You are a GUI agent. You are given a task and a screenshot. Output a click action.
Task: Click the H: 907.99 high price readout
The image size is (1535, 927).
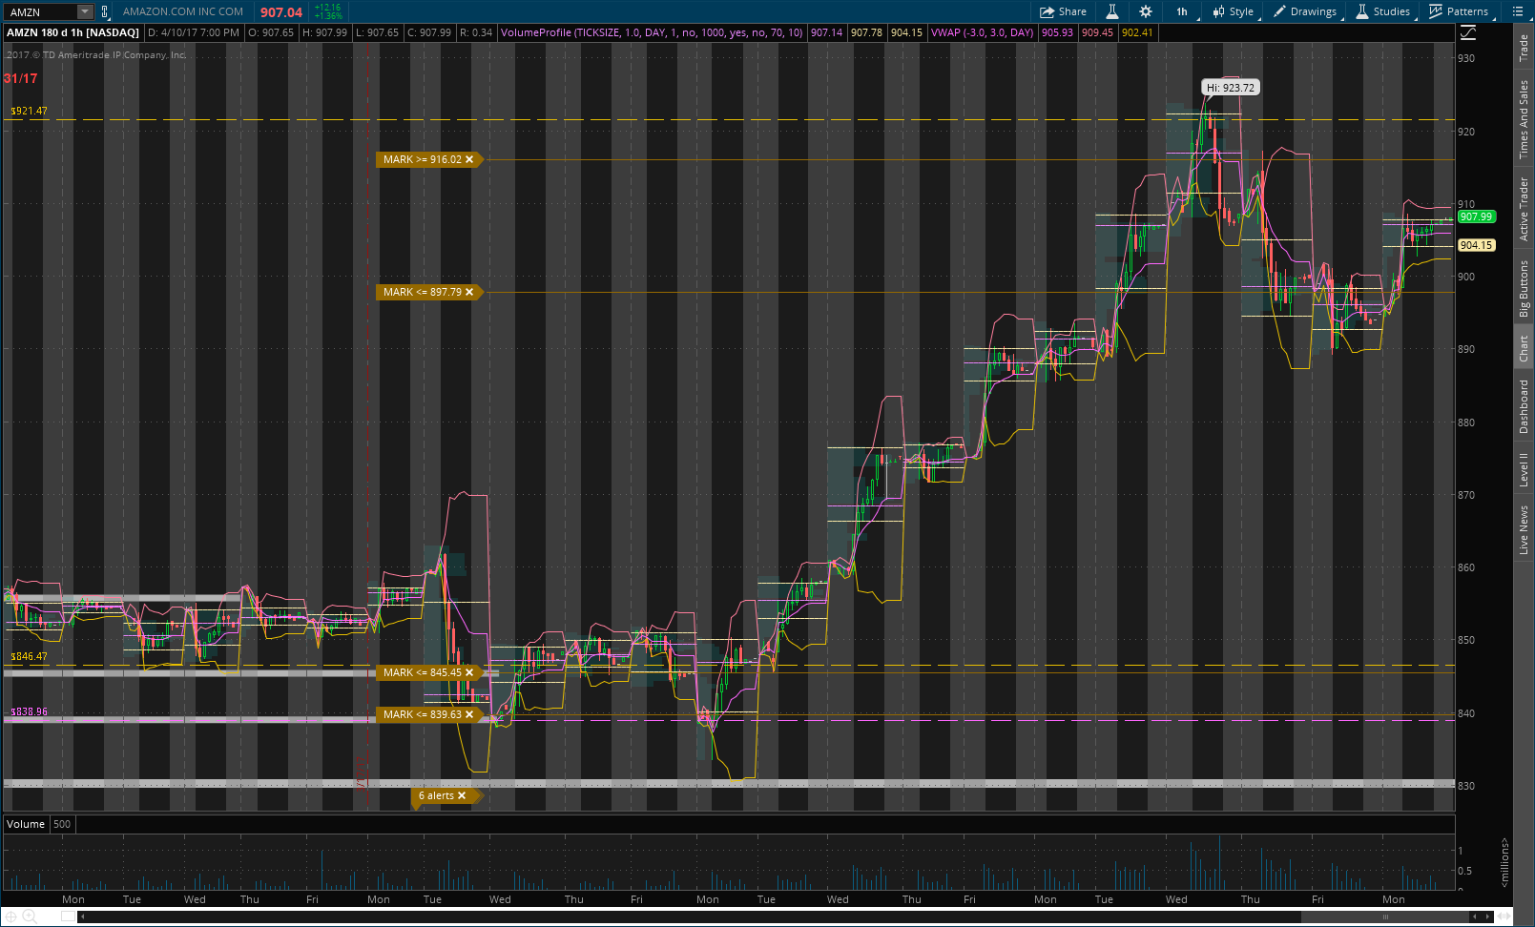pyautogui.click(x=325, y=32)
